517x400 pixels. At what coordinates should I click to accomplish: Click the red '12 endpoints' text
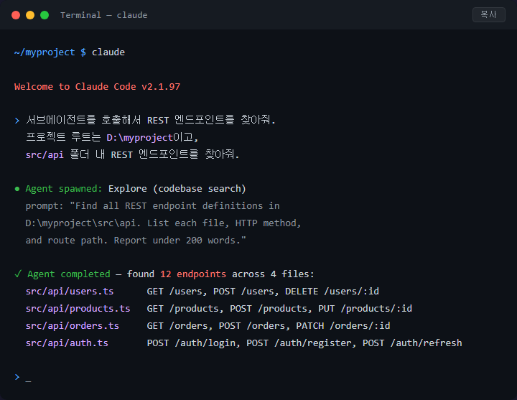click(x=193, y=274)
